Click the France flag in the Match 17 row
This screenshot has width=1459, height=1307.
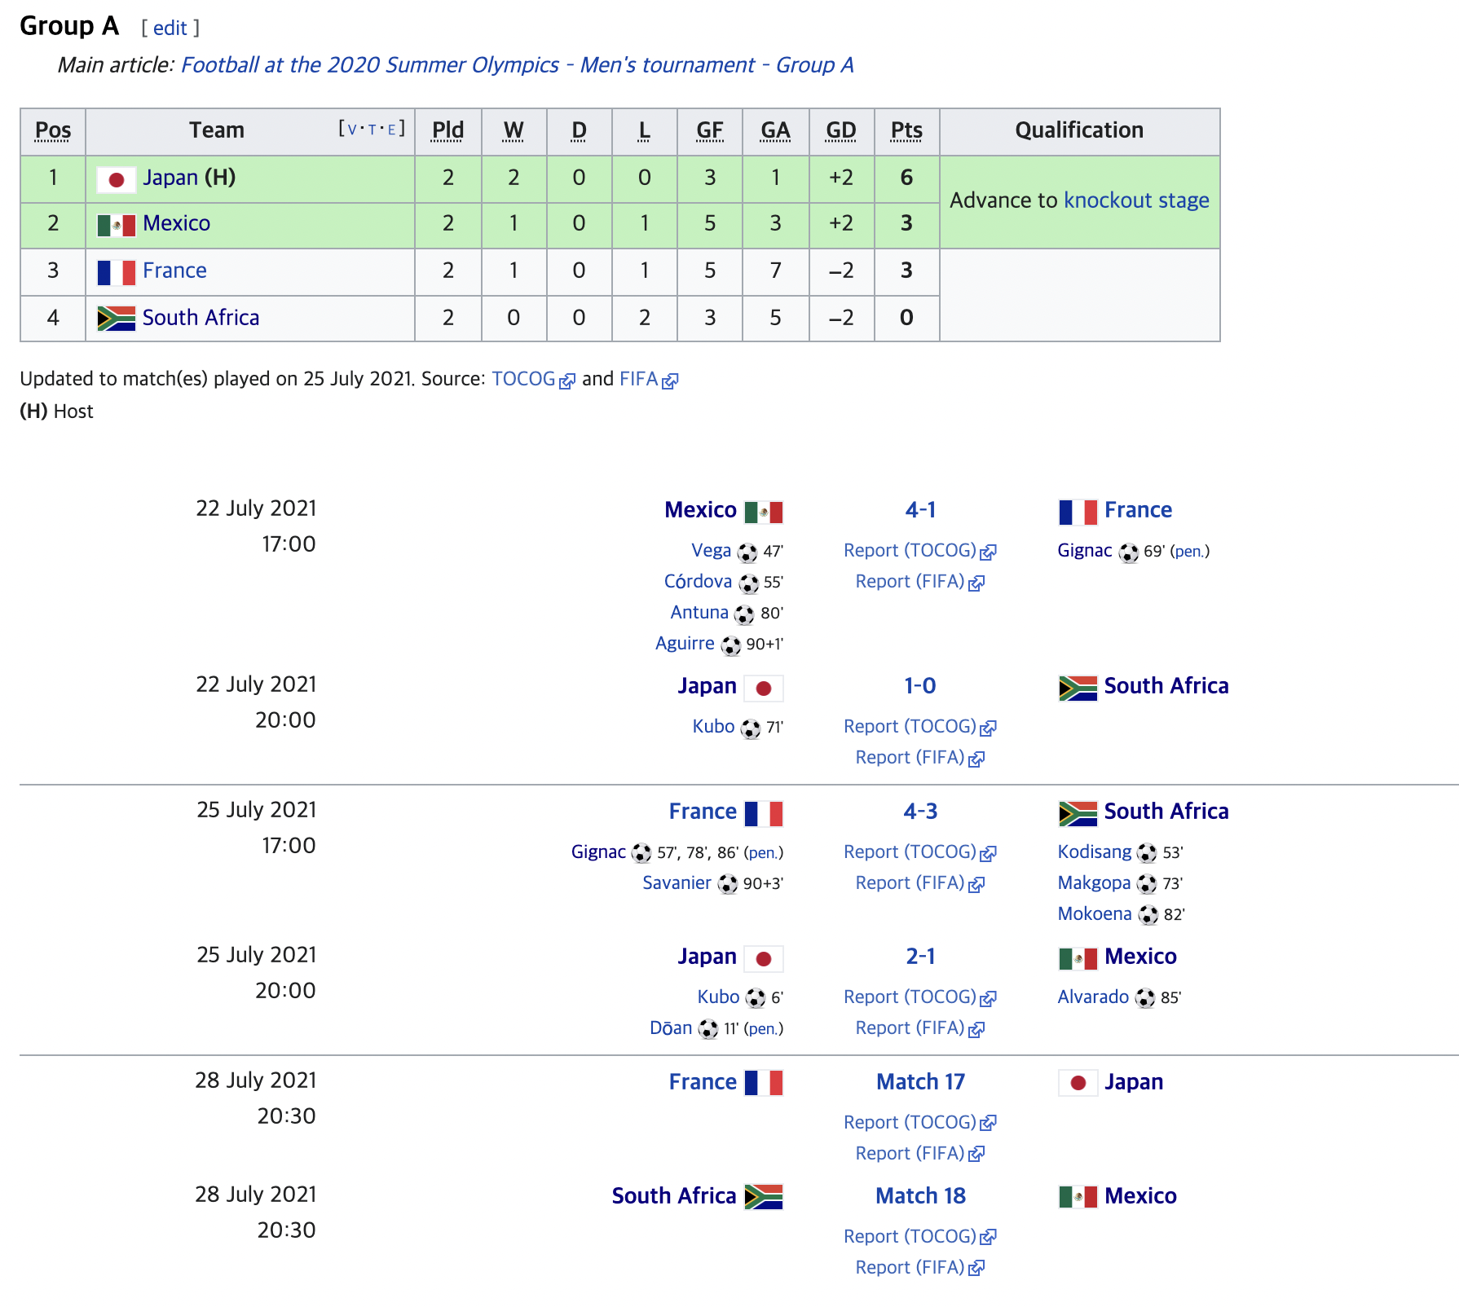tap(764, 1083)
